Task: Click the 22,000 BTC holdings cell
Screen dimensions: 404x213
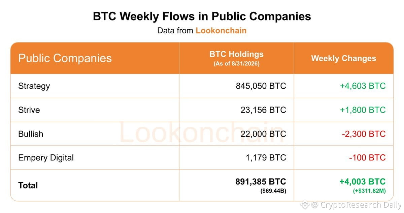Action: [263, 134]
